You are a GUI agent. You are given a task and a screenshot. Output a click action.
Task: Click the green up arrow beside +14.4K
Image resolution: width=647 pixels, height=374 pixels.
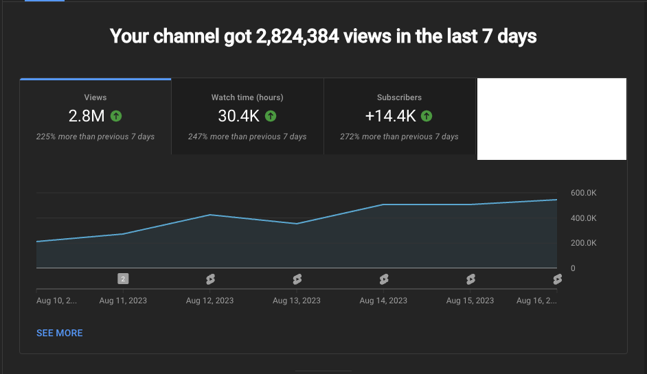pos(427,116)
